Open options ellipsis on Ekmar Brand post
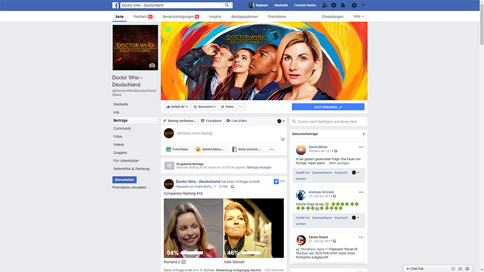 361,237
